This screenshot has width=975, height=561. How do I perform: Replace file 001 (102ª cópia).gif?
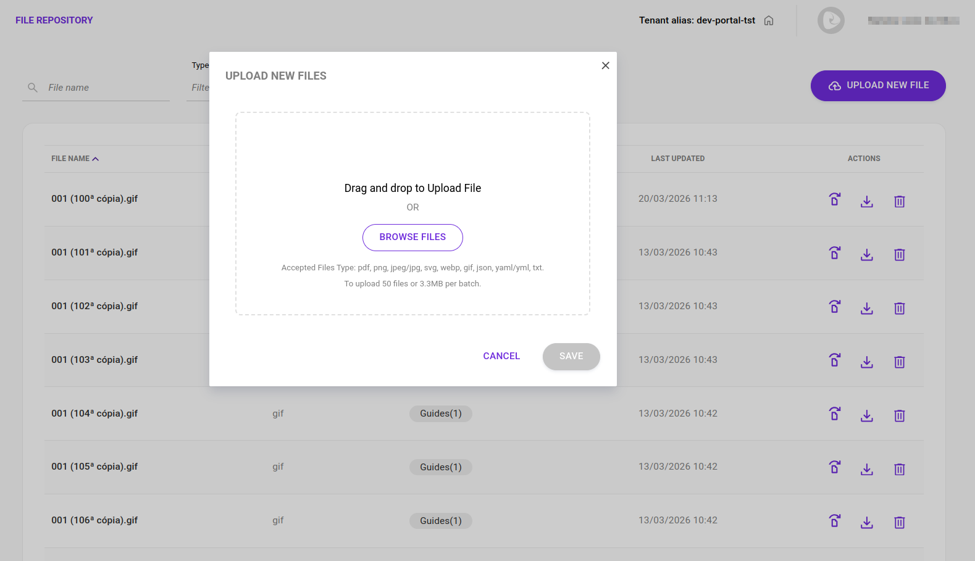pos(835,307)
